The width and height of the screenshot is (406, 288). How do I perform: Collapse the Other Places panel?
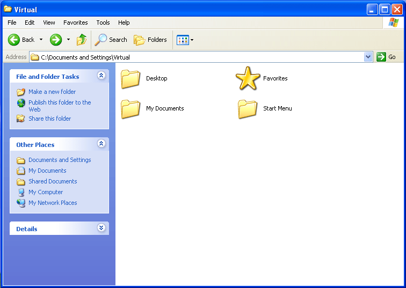tap(102, 144)
